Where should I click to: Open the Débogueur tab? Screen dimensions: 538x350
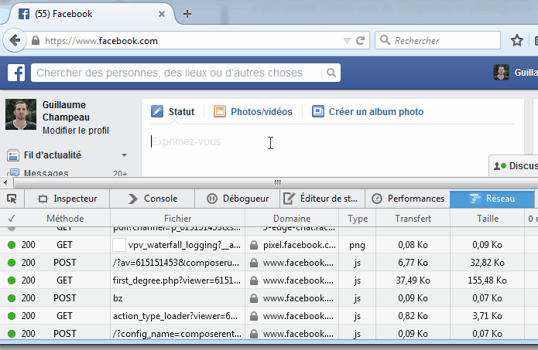238,199
